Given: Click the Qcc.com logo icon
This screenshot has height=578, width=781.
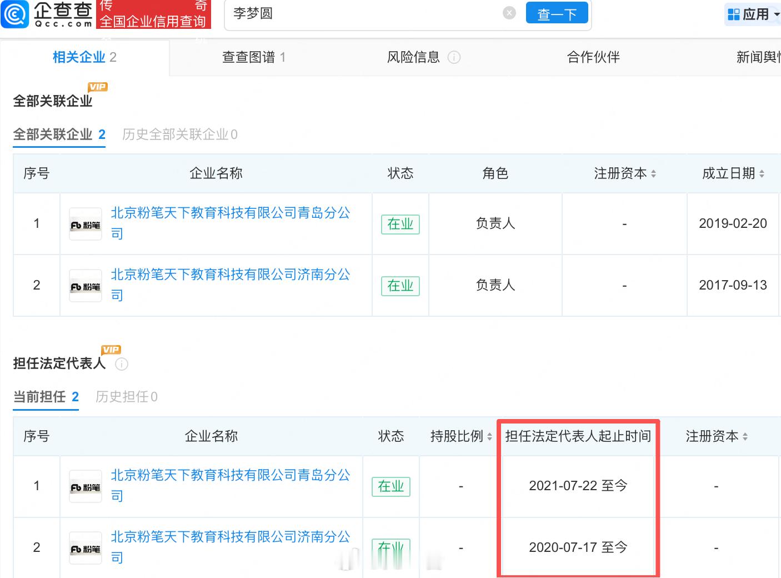Looking at the screenshot, I should [x=15, y=14].
